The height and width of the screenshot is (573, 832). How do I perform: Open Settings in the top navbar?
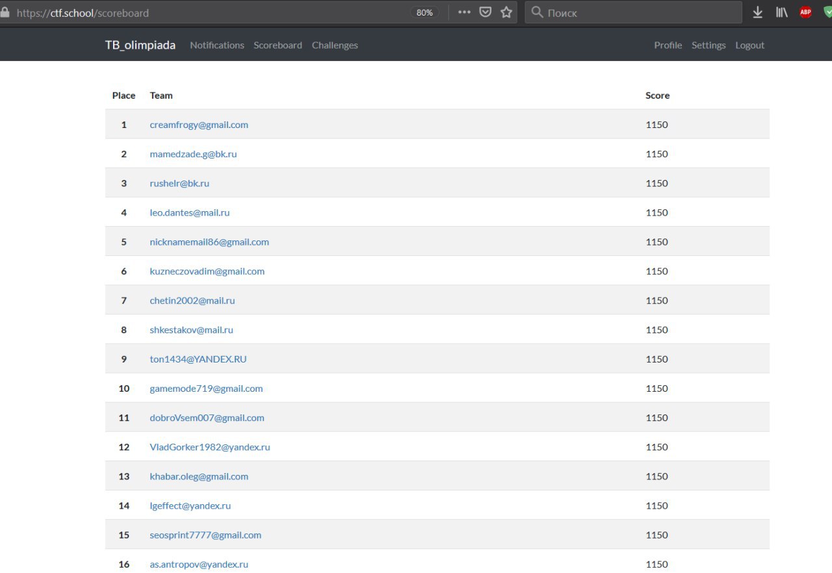click(708, 45)
